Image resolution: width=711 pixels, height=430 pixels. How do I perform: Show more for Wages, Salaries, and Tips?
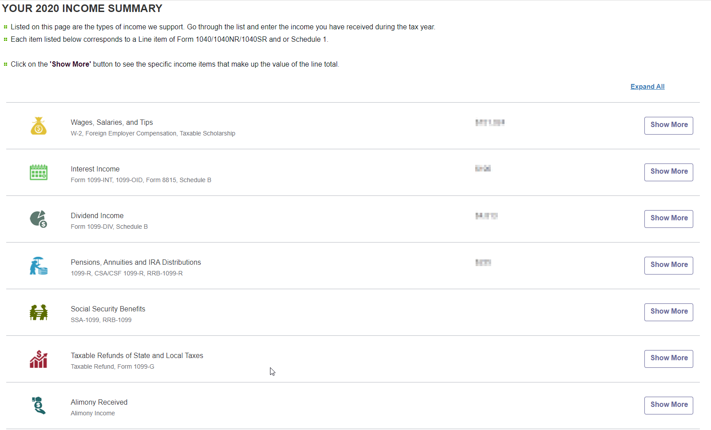pyautogui.click(x=668, y=125)
